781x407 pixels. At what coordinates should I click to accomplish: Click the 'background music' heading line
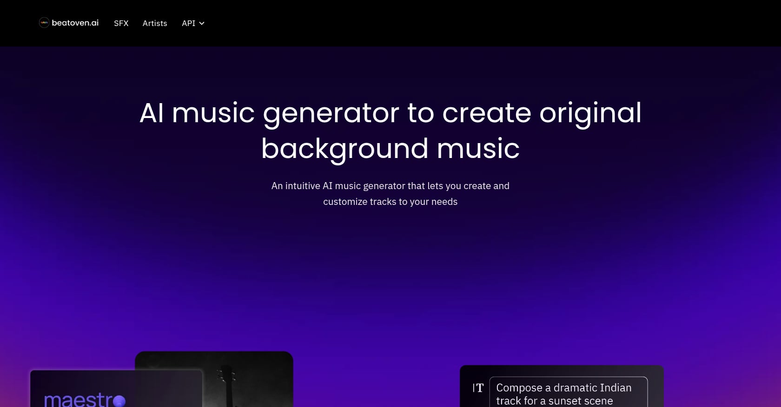point(390,149)
